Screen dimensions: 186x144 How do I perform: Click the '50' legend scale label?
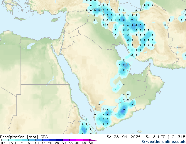(91, 143)
